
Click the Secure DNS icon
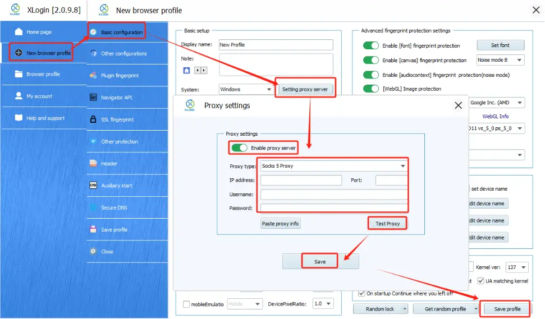coord(93,207)
